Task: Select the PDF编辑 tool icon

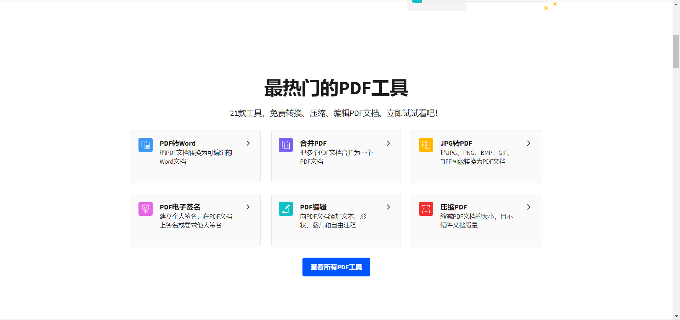Action: pyautogui.click(x=285, y=209)
